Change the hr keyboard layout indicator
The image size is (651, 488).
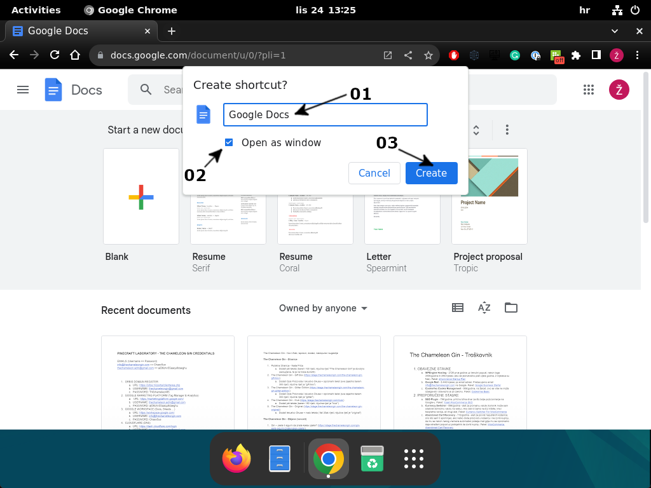click(585, 10)
